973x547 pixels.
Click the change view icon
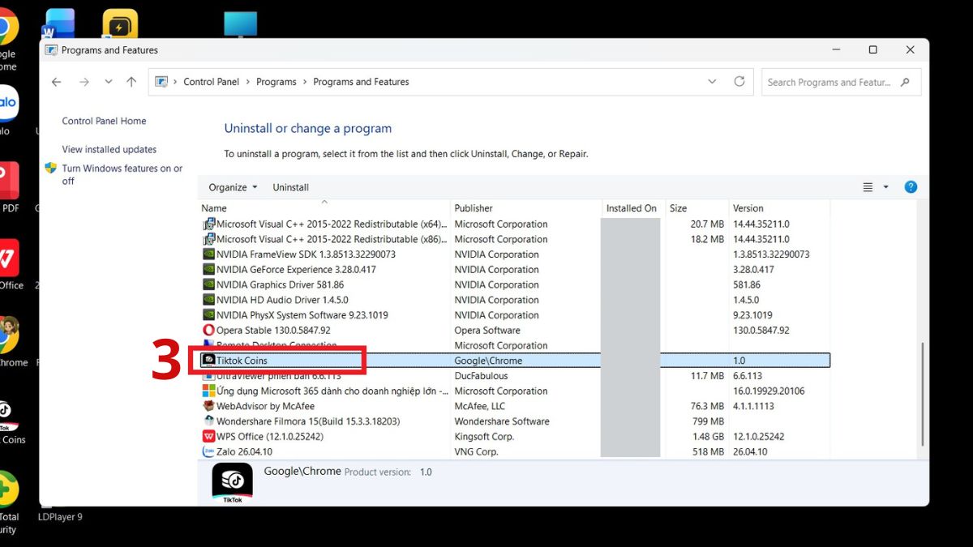(x=868, y=187)
